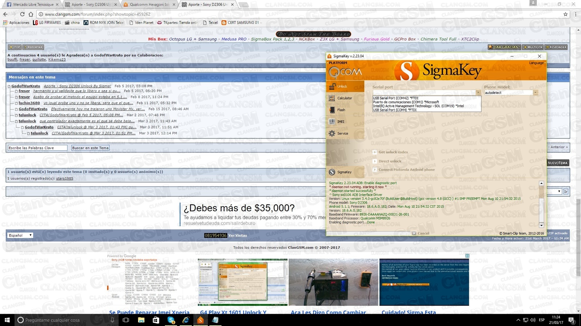Viewport: 581px width, 326px height.
Task: Click the MULTICITA button
Action: (x=533, y=47)
